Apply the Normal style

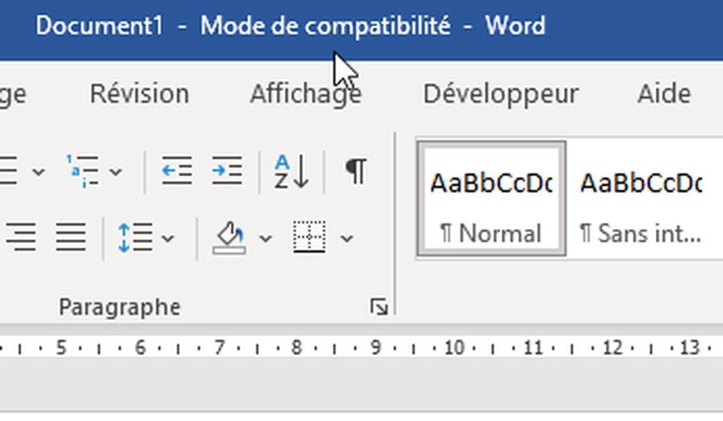491,198
